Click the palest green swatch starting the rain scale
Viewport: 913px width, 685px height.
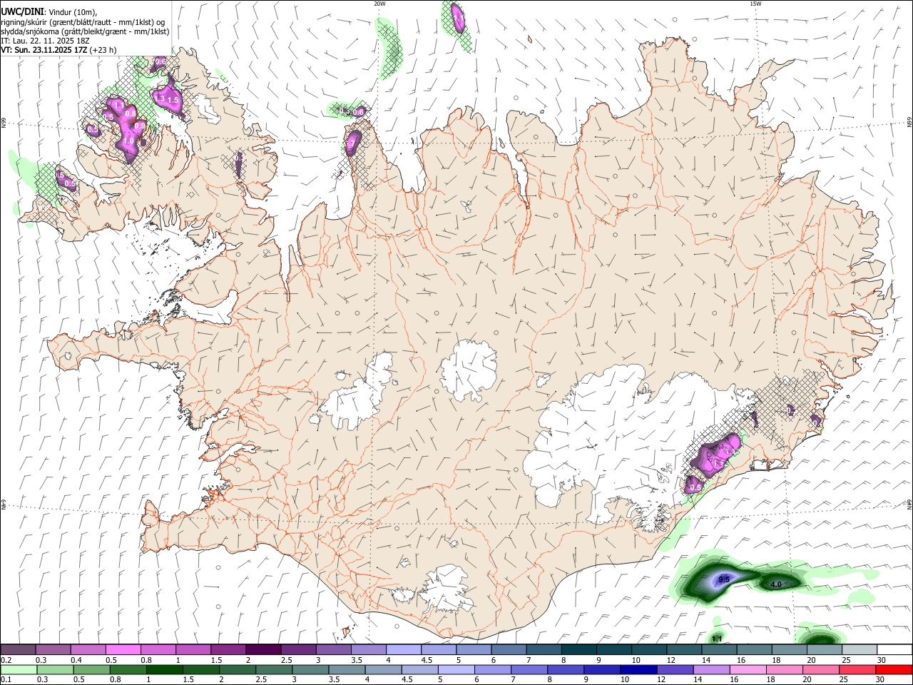tap(19, 670)
